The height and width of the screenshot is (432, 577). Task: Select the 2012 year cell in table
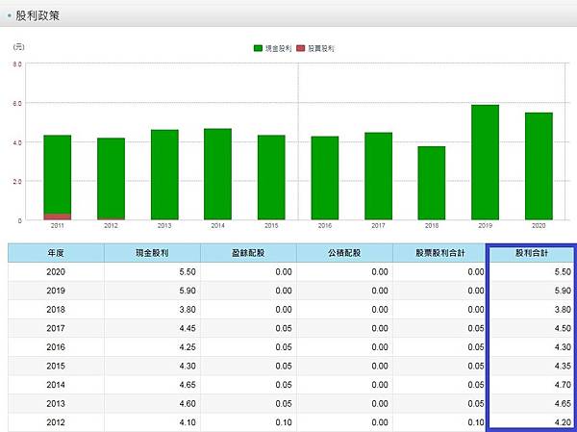[x=56, y=422]
